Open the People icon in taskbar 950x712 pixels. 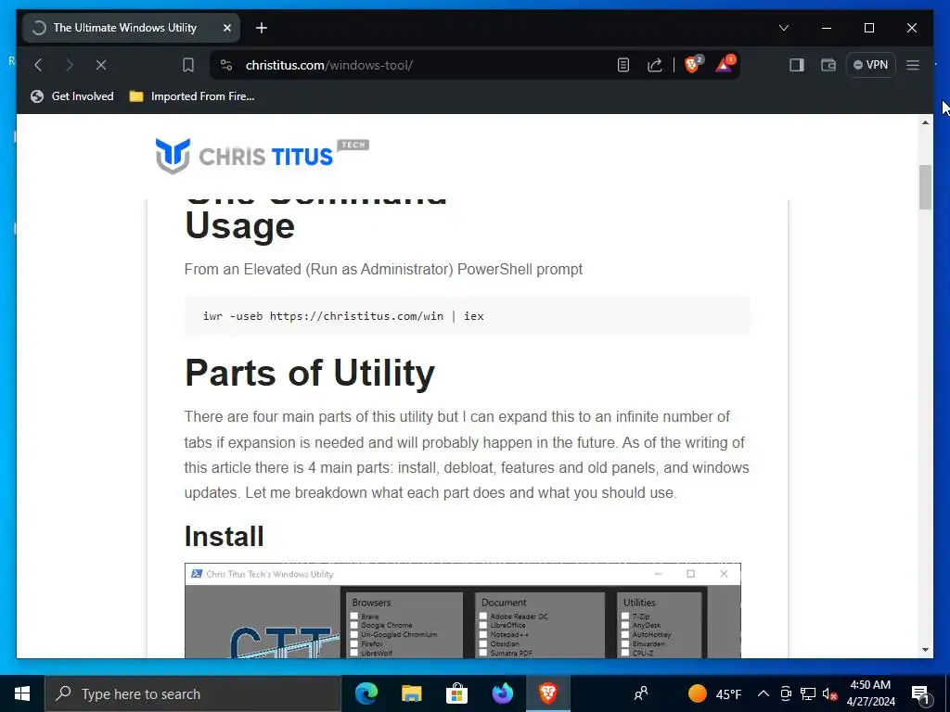pos(641,693)
